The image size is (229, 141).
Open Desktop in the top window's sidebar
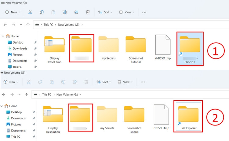16,42
